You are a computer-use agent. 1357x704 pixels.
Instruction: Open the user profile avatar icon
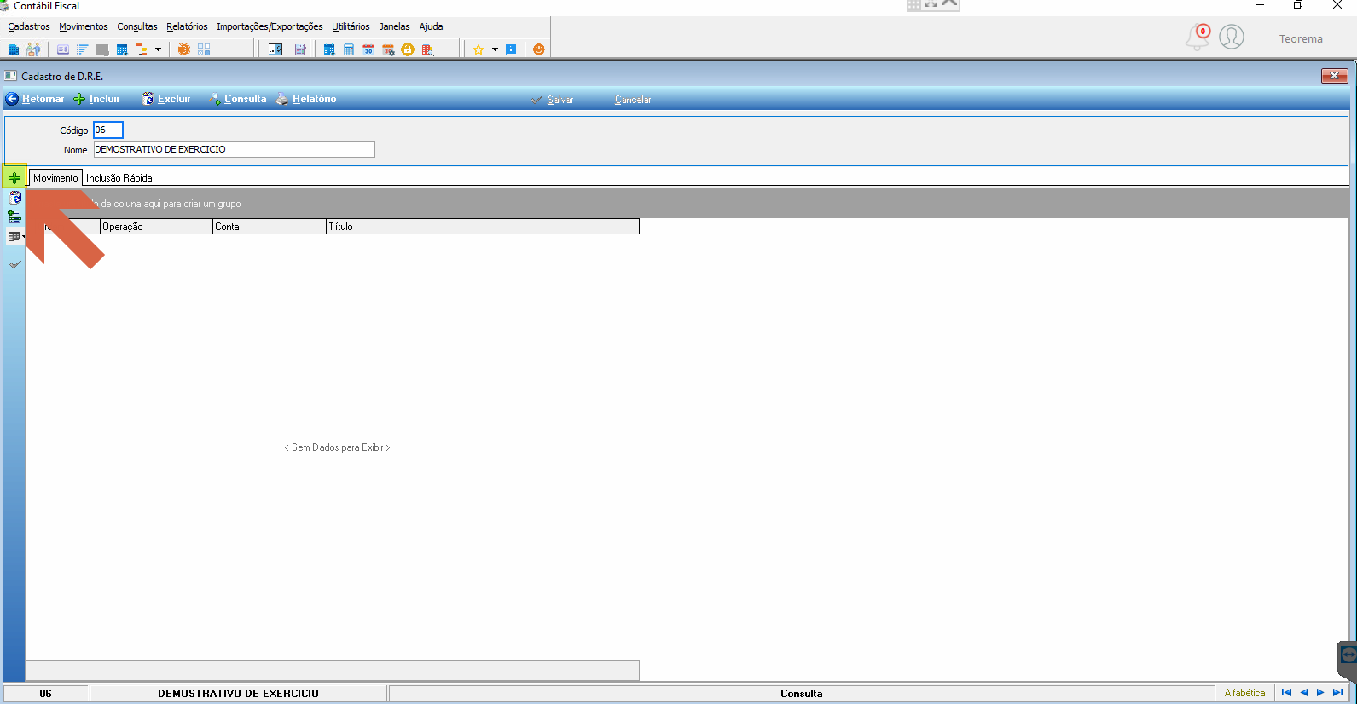click(1232, 37)
